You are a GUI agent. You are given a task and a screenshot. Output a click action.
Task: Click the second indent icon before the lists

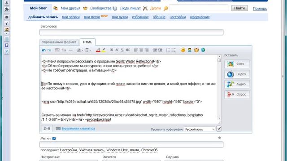[160, 50]
